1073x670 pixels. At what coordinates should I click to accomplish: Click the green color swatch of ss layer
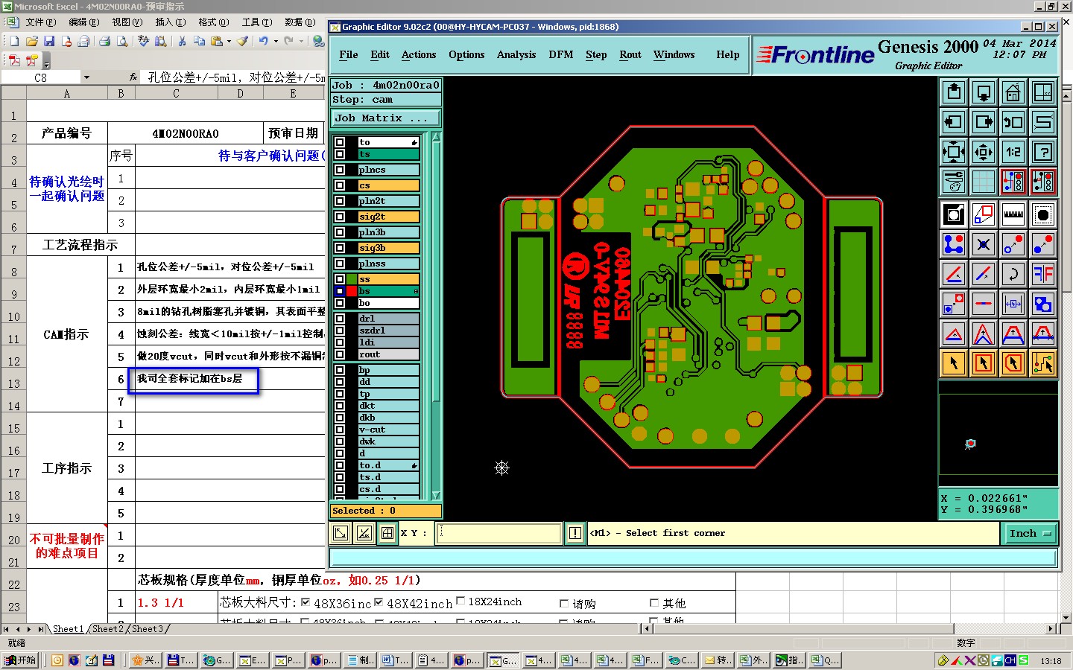click(352, 279)
